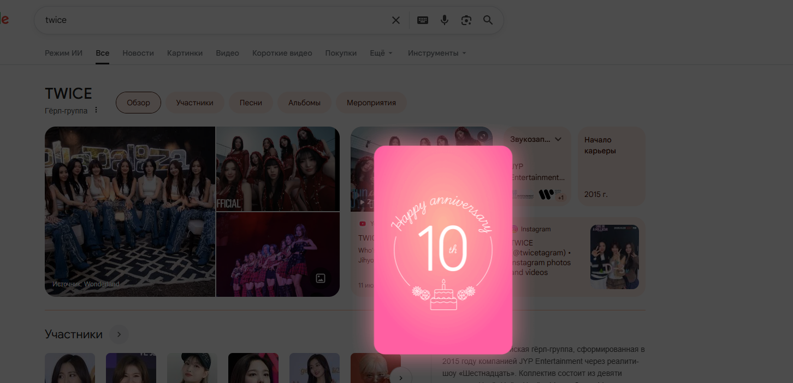Click the Участники section heading
Screen dimensions: 793x383
tap(74, 334)
